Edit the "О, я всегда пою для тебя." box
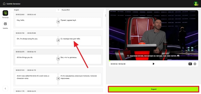This screenshot has width=201, height=94. tap(80, 41)
